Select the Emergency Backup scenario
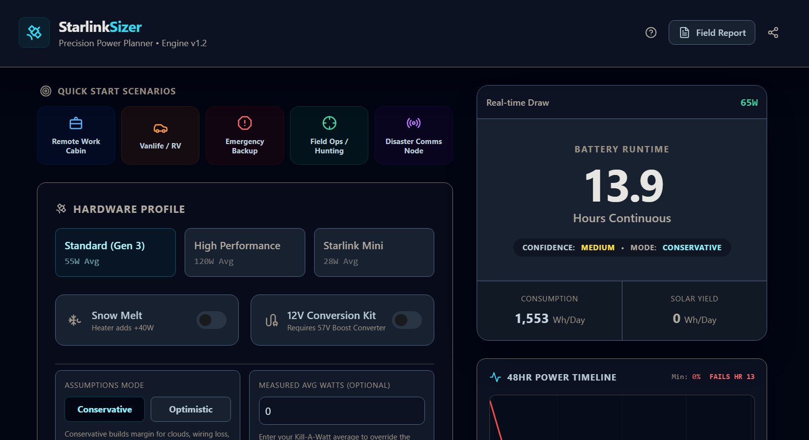809x440 pixels. click(245, 135)
